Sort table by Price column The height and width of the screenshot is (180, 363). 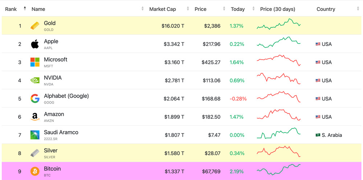tap(200, 9)
